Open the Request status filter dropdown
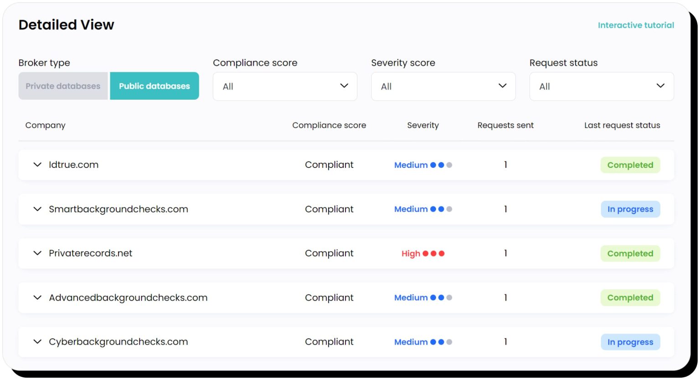Image resolution: width=700 pixels, height=380 pixels. 601,86
